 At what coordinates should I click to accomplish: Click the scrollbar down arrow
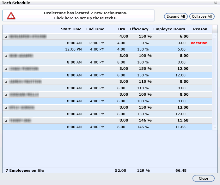coord(215,127)
